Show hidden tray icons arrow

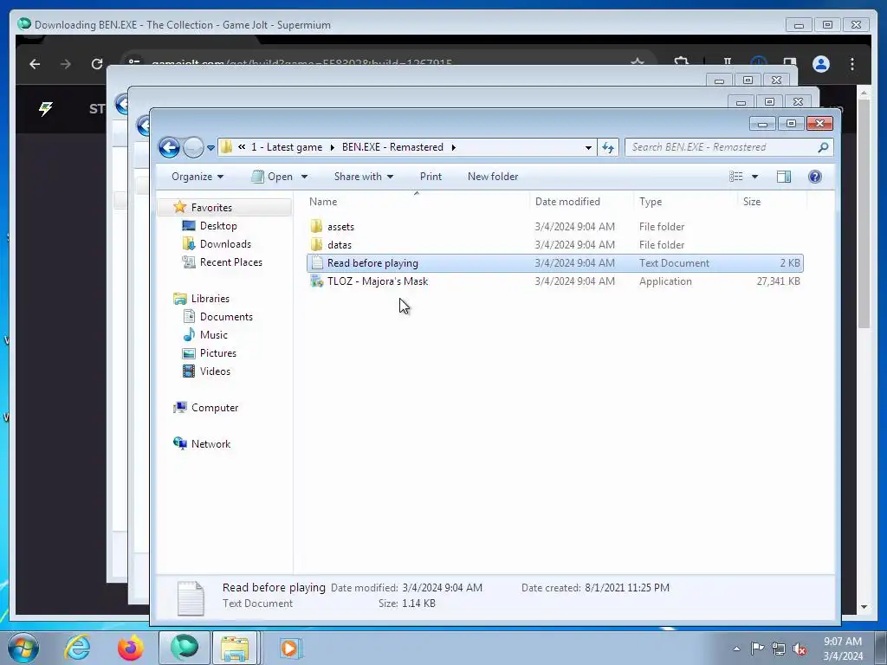click(x=736, y=649)
